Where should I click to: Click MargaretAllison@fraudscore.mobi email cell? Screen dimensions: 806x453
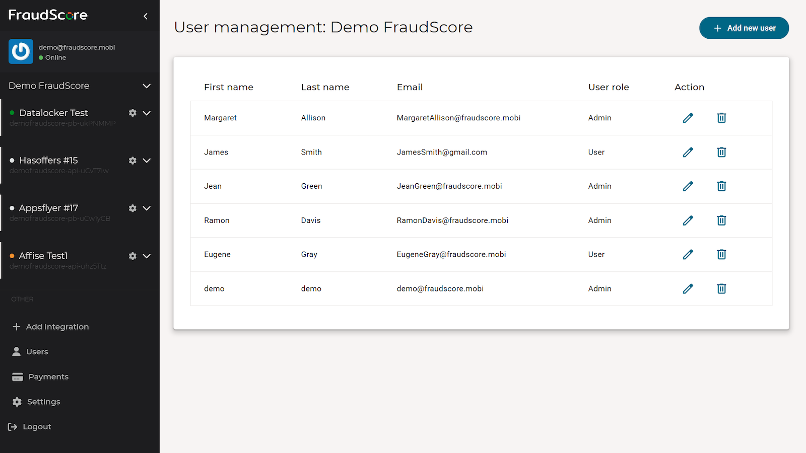coord(458,118)
